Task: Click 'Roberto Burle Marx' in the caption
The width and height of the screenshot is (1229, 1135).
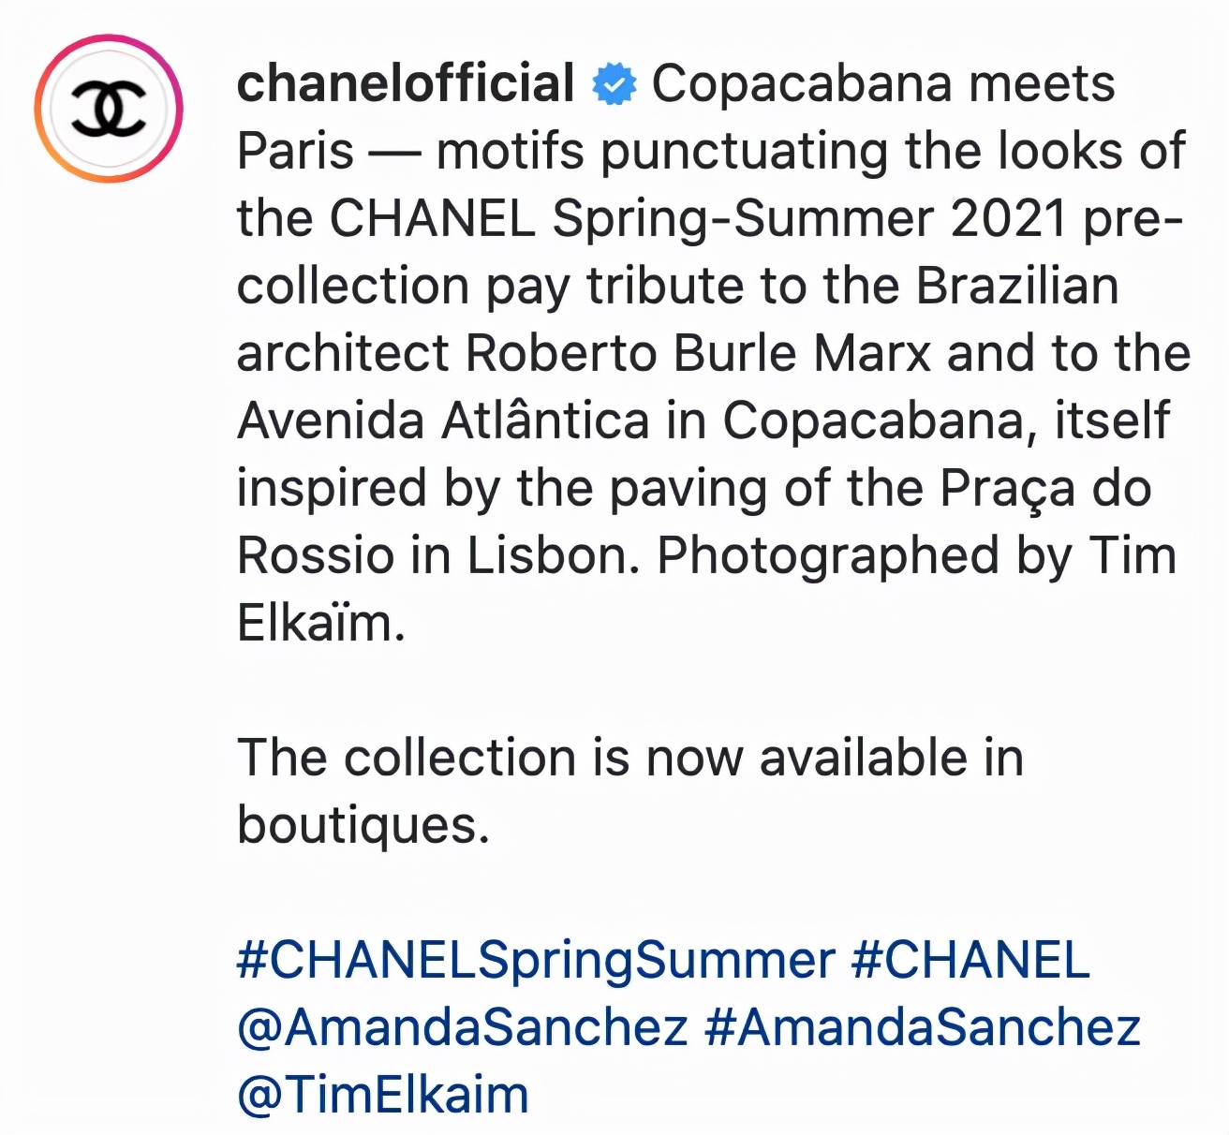Action: (698, 354)
